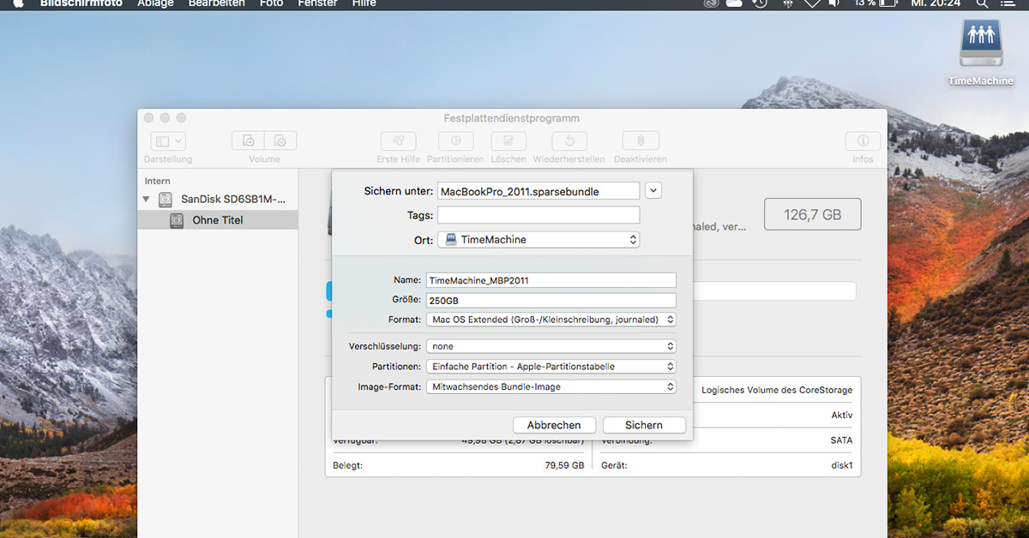Collapse the SanDisk disclosure triangle
Screen dimensions: 1029x538
point(146,199)
